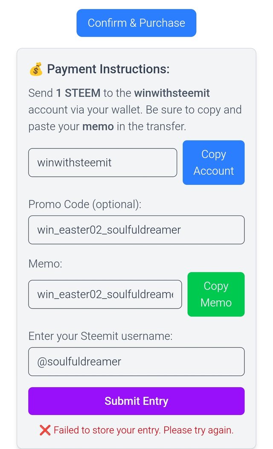Click the words "via your wallet"

(109, 110)
